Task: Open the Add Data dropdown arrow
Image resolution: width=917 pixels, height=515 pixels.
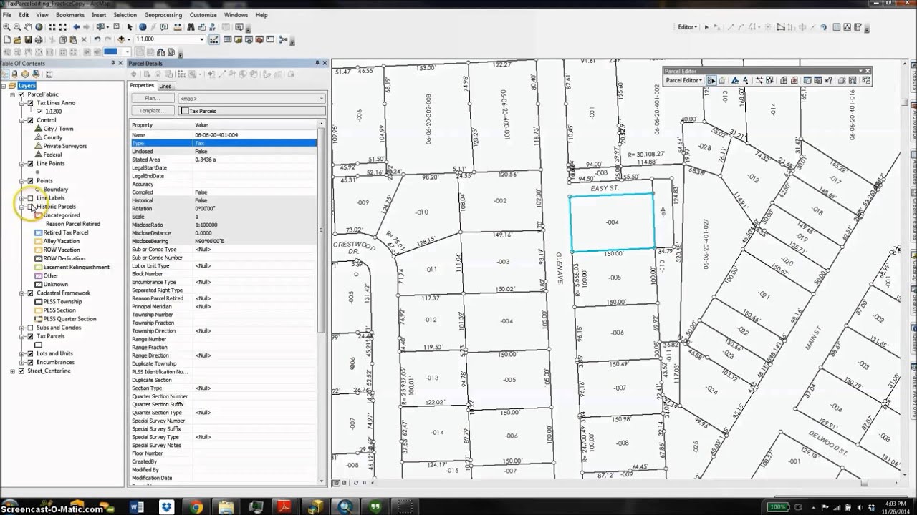Action: point(129,39)
